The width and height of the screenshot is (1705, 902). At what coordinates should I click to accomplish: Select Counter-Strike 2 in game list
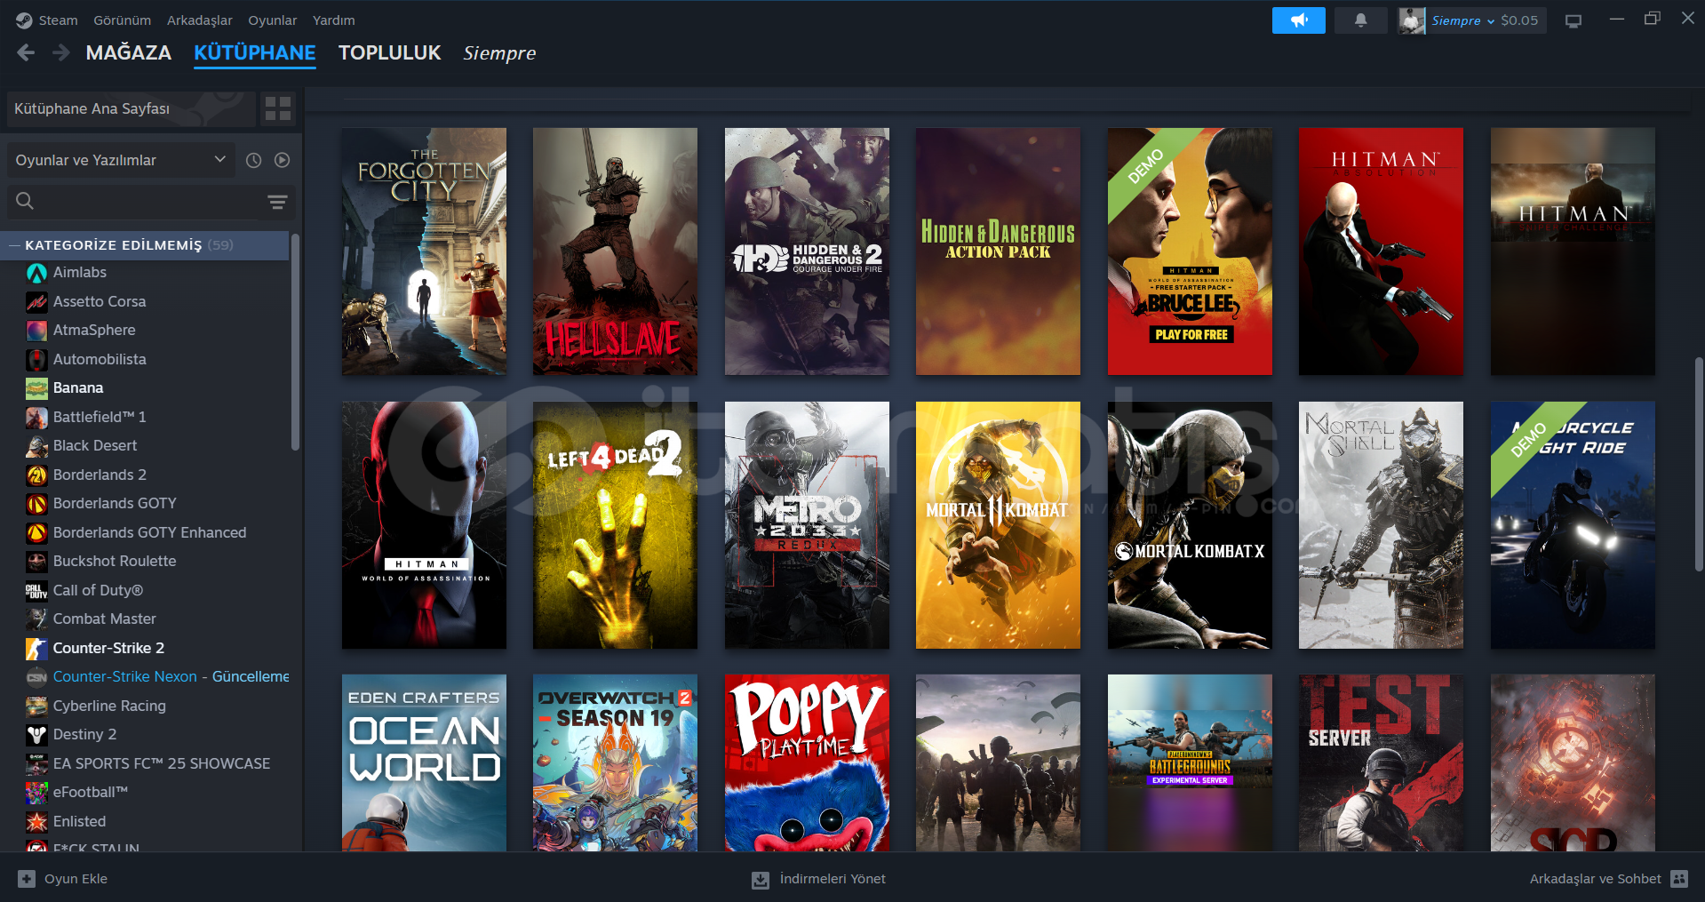(108, 648)
